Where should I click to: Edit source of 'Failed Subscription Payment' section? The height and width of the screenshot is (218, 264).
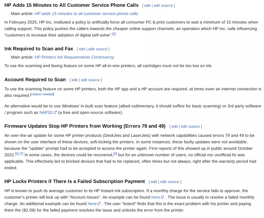(x=170, y=182)
